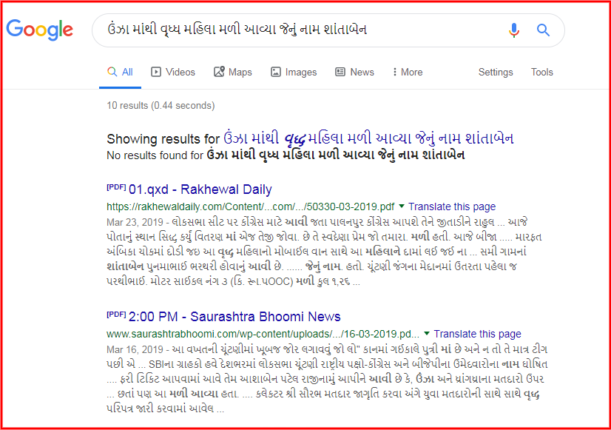Click the Videos tab play icon
Image resolution: width=611 pixels, height=430 pixels.
(156, 72)
